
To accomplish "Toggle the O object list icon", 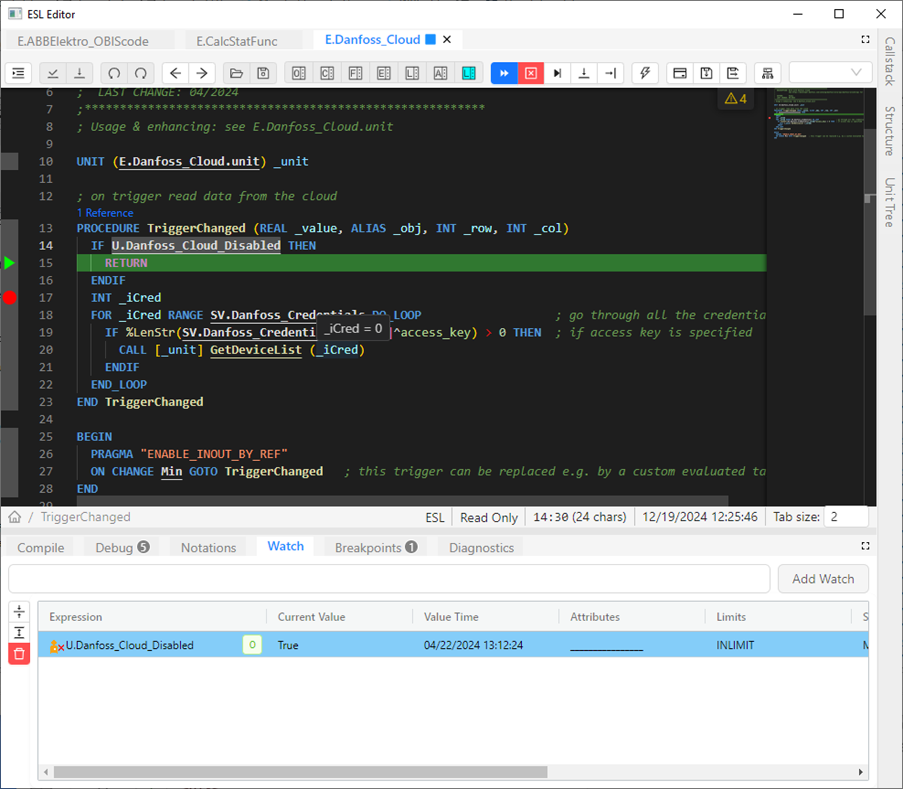I will [x=299, y=73].
